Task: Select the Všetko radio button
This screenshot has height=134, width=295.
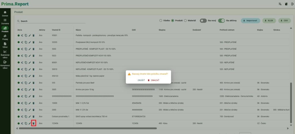Action: coord(161,21)
